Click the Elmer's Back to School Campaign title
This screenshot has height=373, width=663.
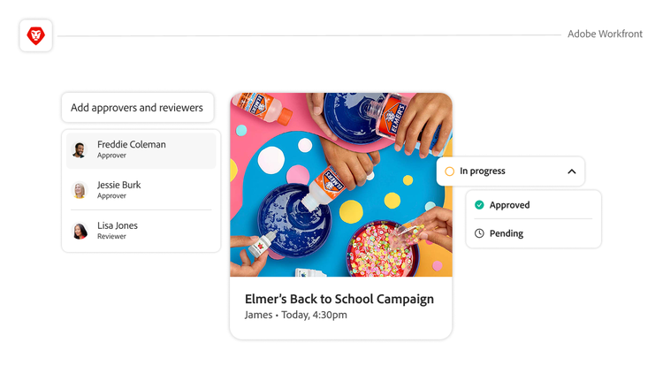339,299
